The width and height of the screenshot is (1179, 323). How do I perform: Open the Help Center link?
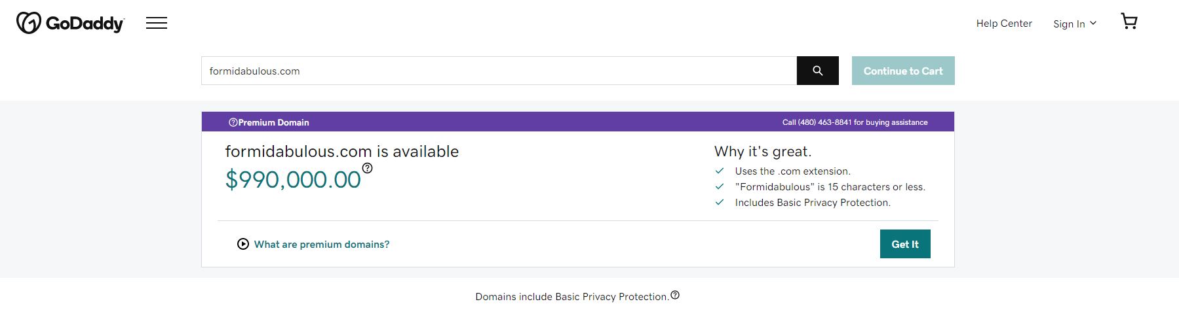click(x=1003, y=24)
